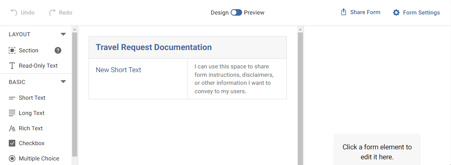This screenshot has height=165, width=451.
Task: Click the Form Settings gear icon
Action: pos(396,13)
